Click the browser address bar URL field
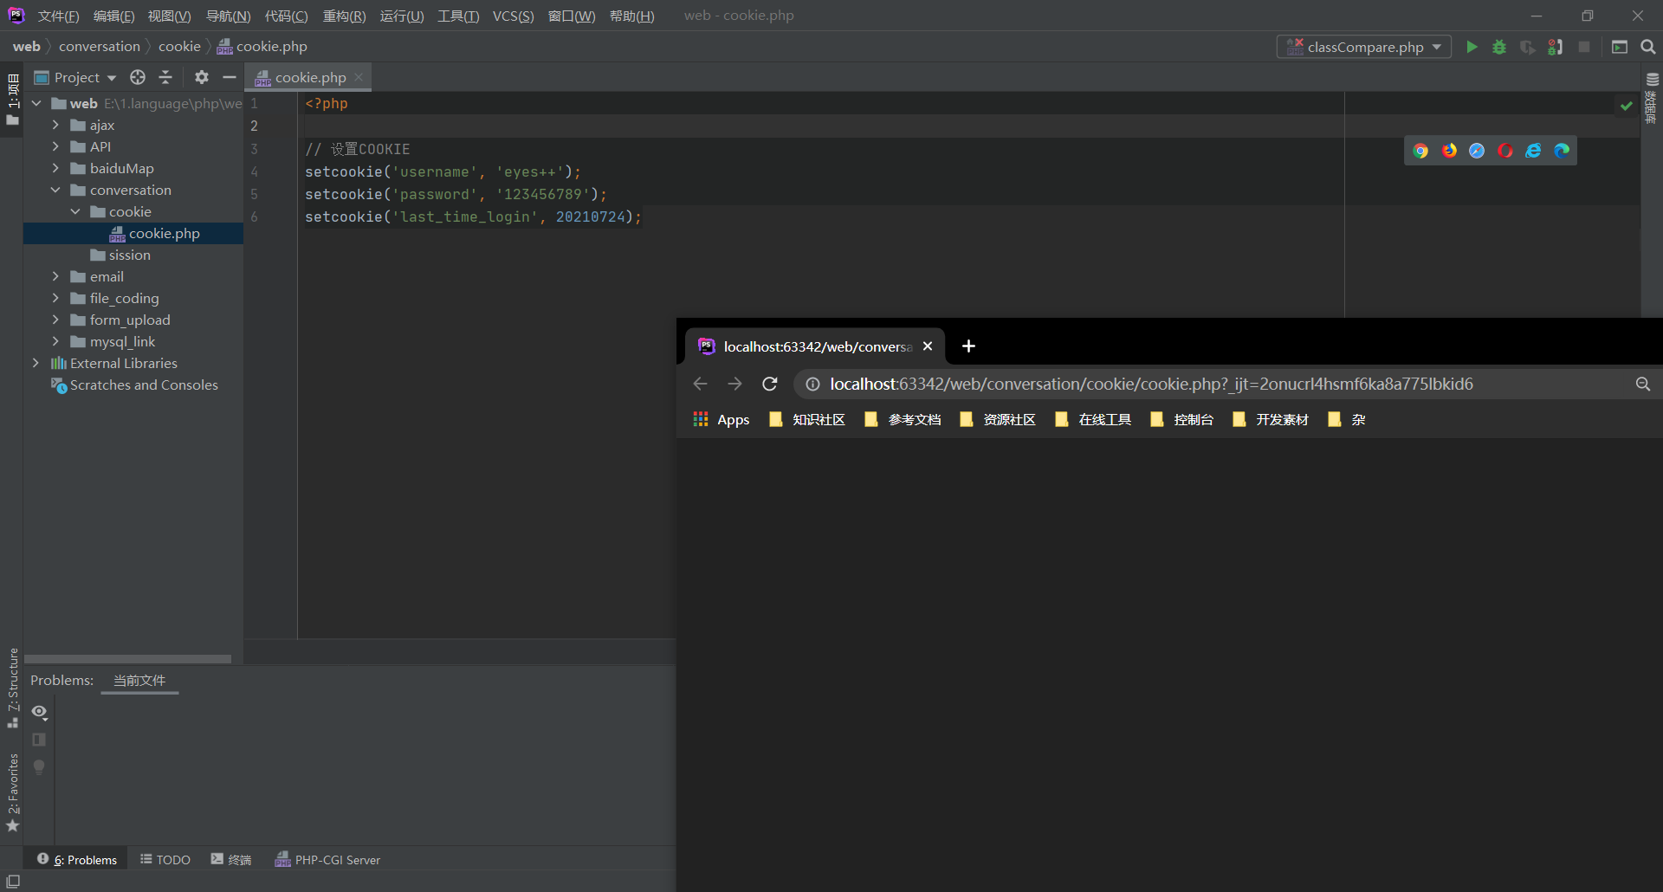The image size is (1663, 892). pyautogui.click(x=1152, y=384)
